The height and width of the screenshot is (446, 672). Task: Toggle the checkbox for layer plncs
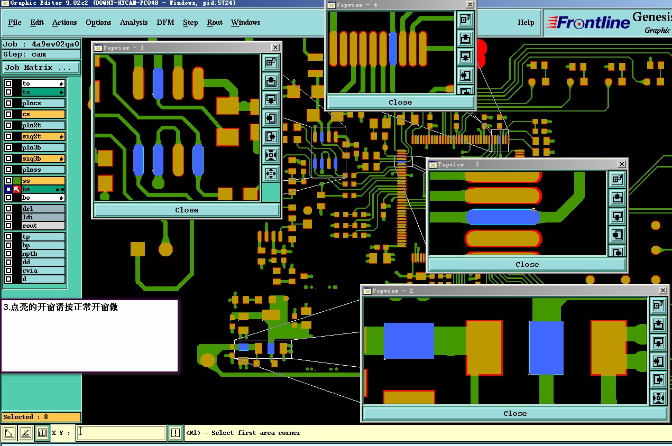[x=8, y=103]
